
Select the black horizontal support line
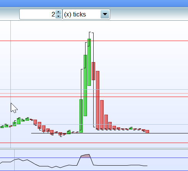(x=109, y=133)
